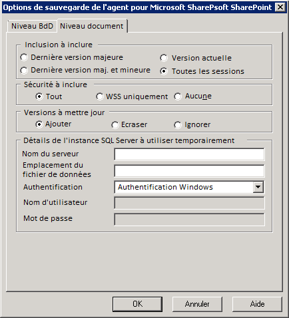Click the Nom d'utilisateur field
The width and height of the screenshot is (289, 318).
click(189, 203)
